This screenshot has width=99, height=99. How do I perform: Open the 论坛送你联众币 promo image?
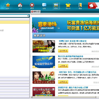point(44,62)
